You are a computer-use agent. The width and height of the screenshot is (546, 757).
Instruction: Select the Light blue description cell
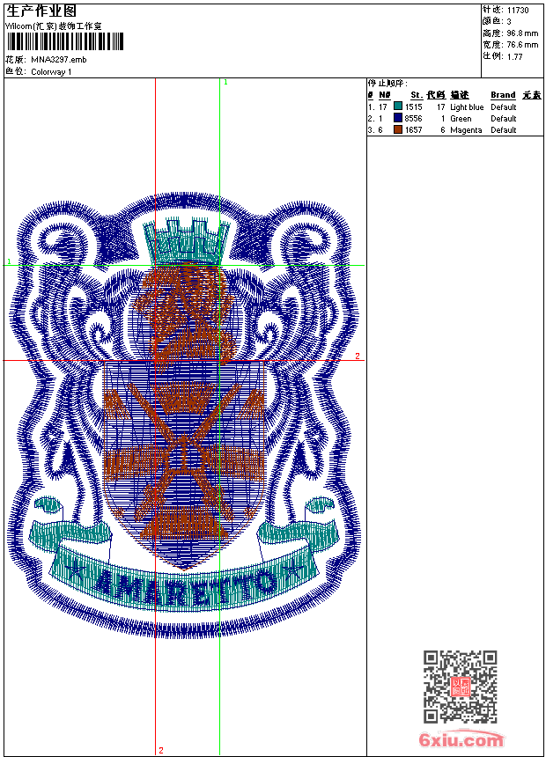(467, 107)
